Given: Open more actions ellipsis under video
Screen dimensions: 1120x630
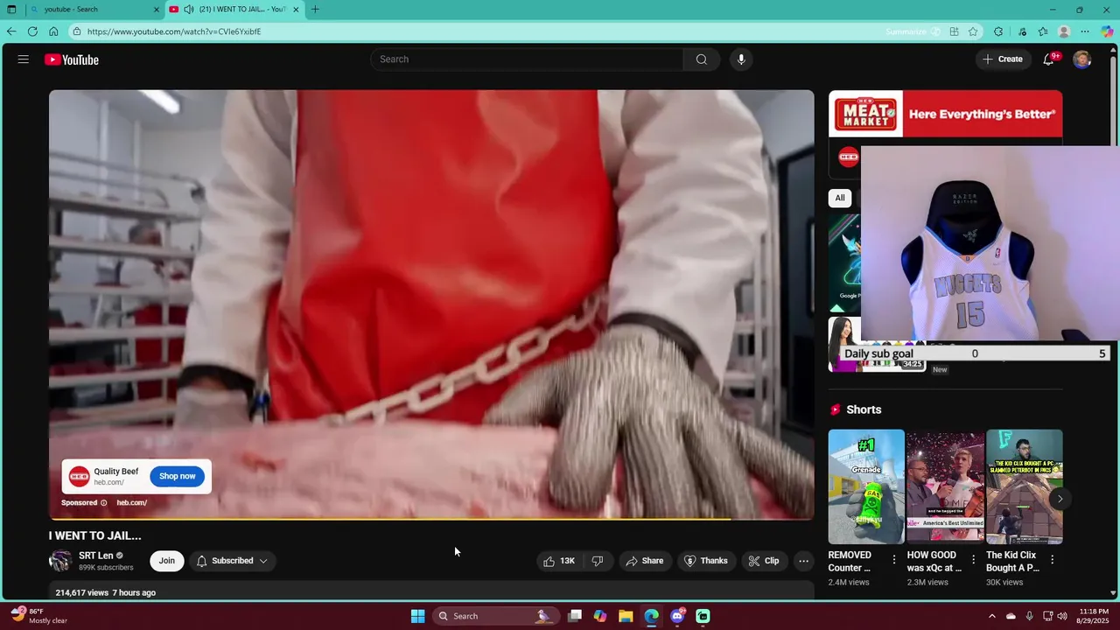Looking at the screenshot, I should (803, 561).
